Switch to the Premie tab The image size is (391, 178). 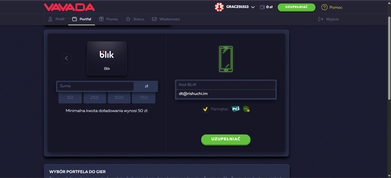[x=108, y=19]
